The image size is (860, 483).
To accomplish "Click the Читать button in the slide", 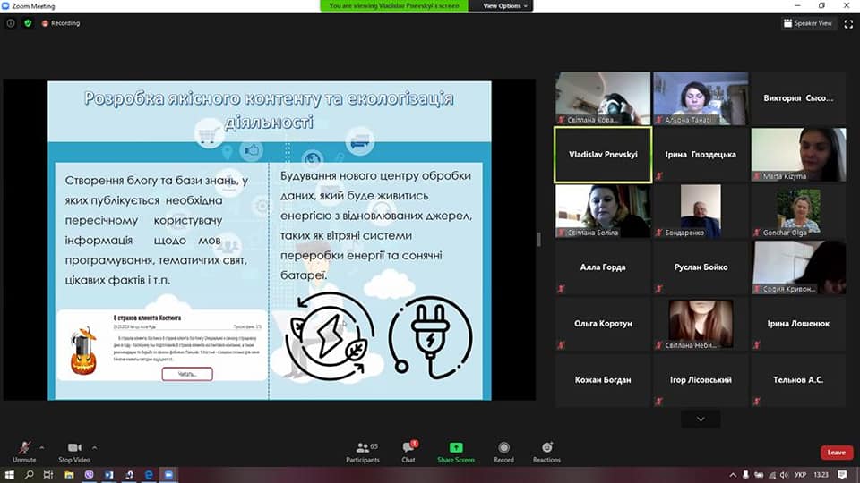I will 186,374.
